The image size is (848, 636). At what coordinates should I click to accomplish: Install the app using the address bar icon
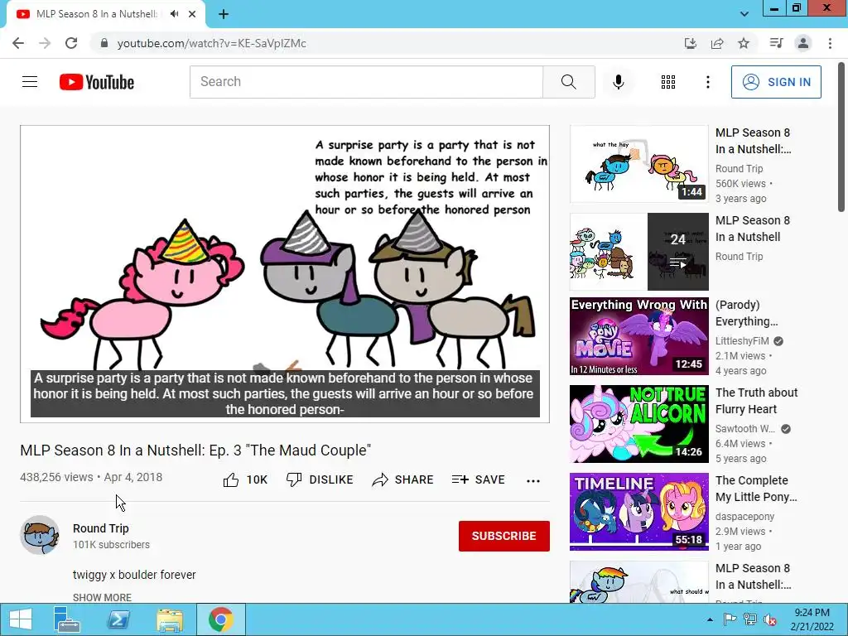click(690, 43)
